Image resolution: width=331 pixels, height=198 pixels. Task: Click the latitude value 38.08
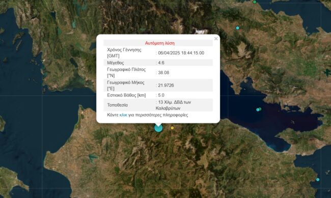163,73
